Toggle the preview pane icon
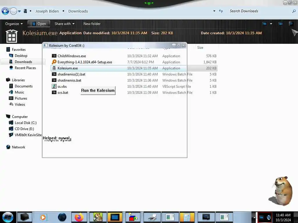This screenshot has width=298, height=223. [281, 24]
